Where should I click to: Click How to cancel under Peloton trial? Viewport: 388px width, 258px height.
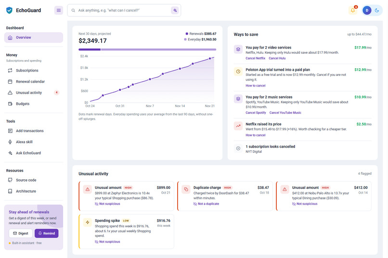tap(255, 86)
